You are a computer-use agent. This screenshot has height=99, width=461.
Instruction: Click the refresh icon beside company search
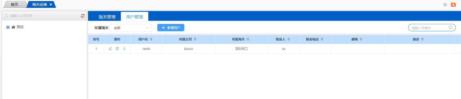coord(83,16)
